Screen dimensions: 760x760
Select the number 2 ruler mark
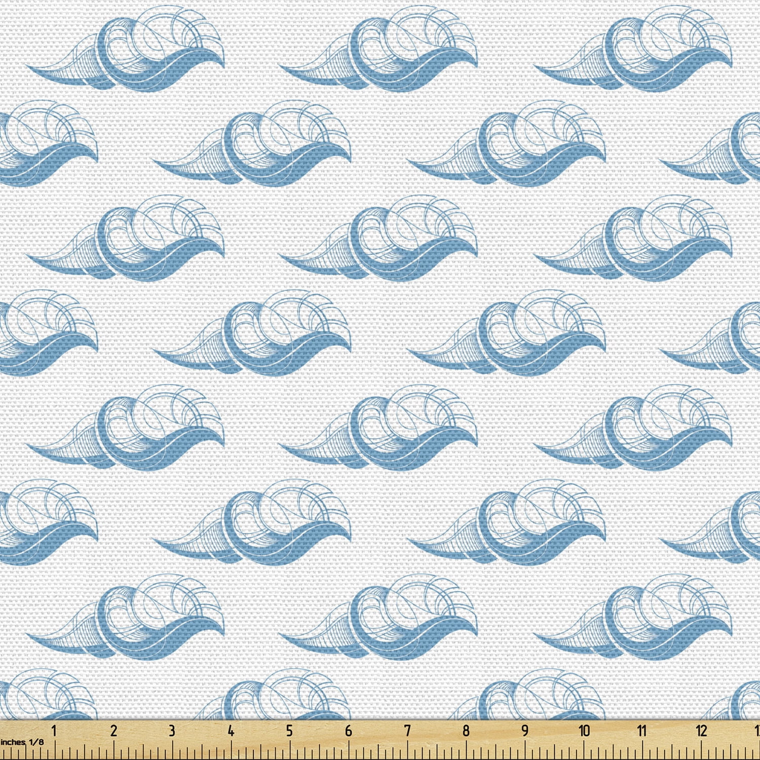point(113,731)
